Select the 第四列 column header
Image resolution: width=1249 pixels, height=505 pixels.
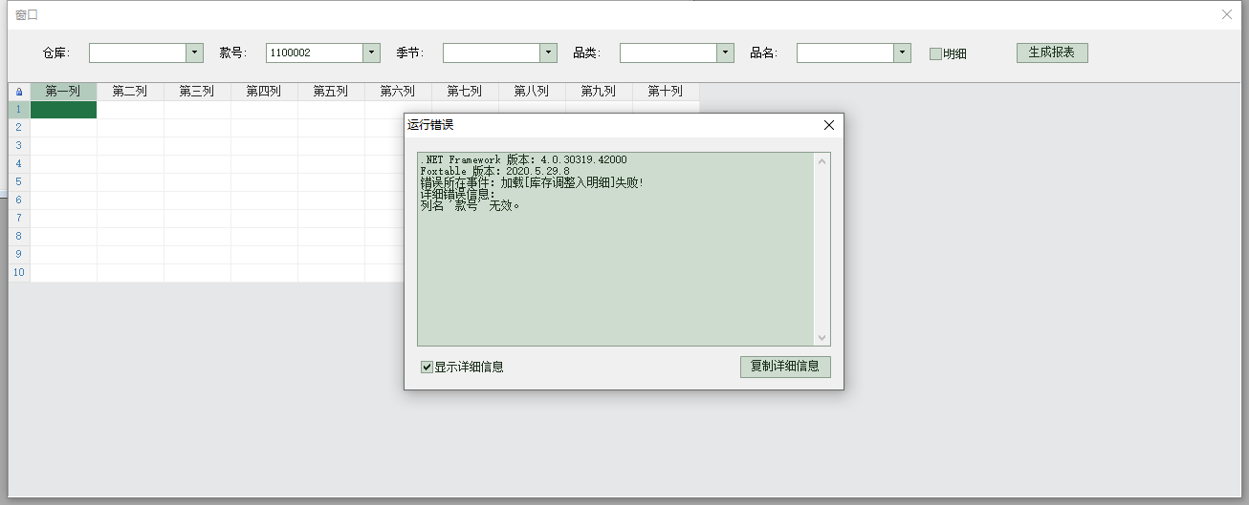264,92
